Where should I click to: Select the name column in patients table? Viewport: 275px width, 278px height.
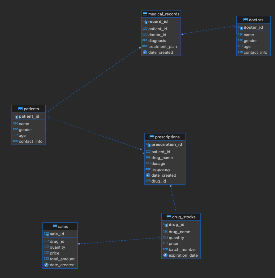point(28,124)
